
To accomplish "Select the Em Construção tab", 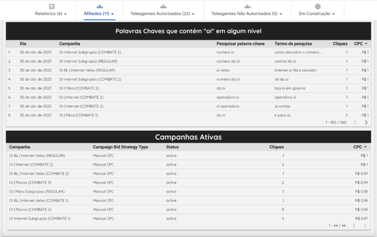I will [317, 14].
